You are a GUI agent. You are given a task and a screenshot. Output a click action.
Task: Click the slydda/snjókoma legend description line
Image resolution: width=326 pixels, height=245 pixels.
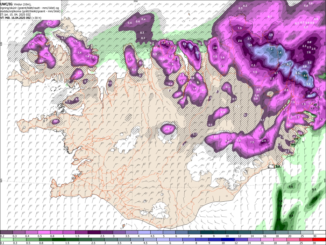30,11
